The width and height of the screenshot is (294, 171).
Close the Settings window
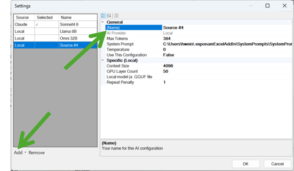click(x=285, y=6)
